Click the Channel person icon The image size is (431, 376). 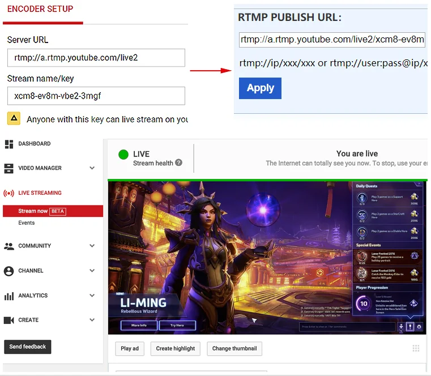pos(9,271)
